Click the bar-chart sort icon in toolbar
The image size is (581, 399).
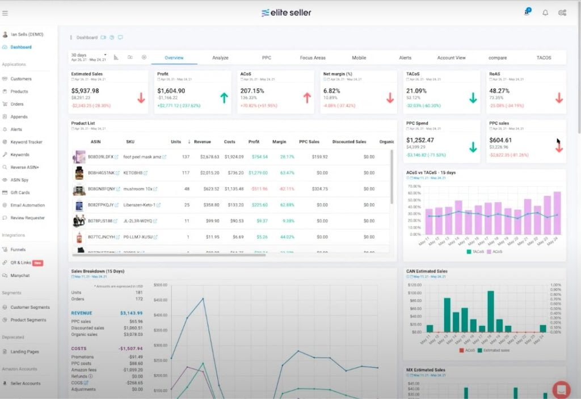pyautogui.click(x=116, y=57)
